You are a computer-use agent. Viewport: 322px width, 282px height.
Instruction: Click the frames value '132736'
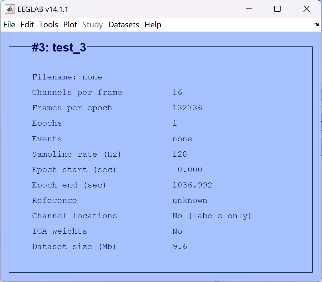click(x=187, y=108)
